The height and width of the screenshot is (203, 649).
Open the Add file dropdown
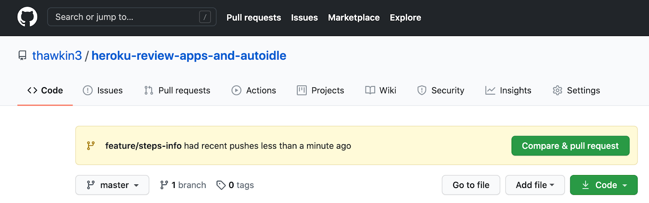(x=535, y=185)
